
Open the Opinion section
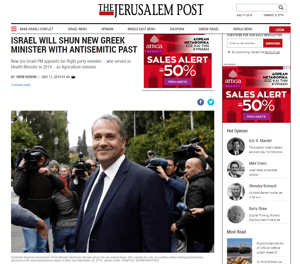107,29
